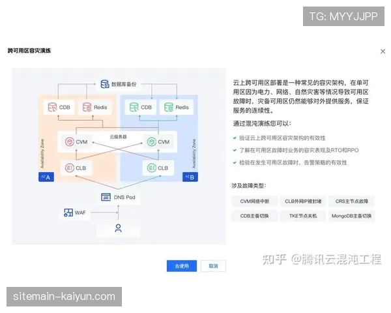Screen dimensions: 391x313
Task: Select the CDB主备切换 fault tag
Action: point(254,216)
